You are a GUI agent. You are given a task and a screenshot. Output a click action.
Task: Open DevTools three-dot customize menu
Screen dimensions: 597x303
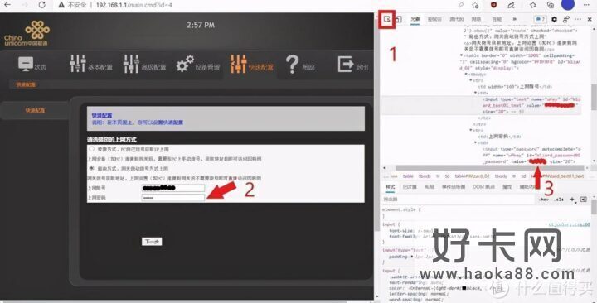(x=579, y=19)
